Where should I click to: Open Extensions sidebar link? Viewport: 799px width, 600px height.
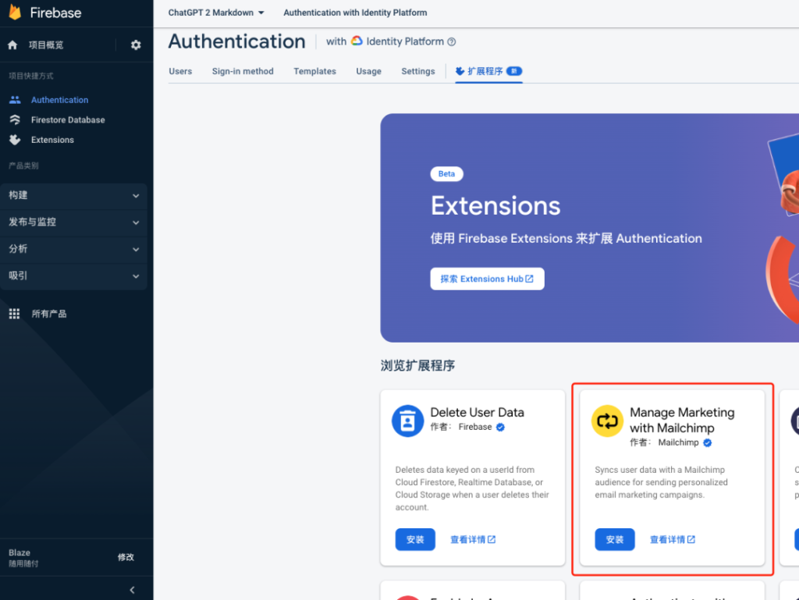tap(52, 140)
